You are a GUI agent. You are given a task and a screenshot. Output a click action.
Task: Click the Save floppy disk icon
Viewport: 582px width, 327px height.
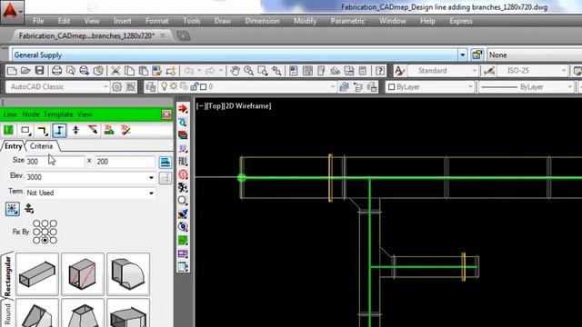click(39, 71)
